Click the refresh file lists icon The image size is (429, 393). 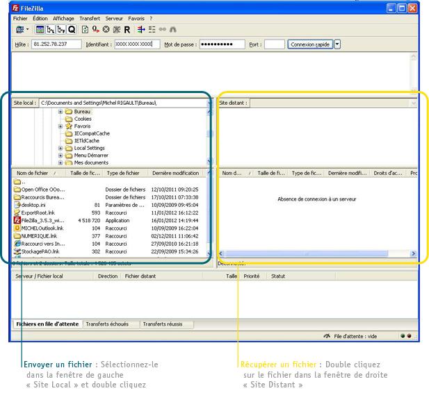point(85,30)
